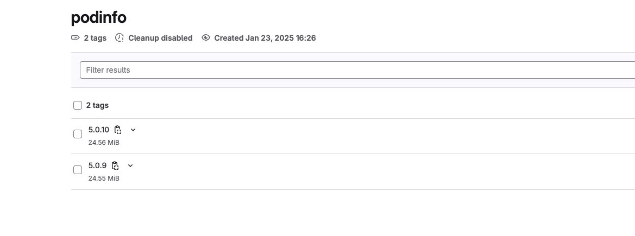Focus the Filter results field
The width and height of the screenshot is (635, 236).
click(357, 70)
